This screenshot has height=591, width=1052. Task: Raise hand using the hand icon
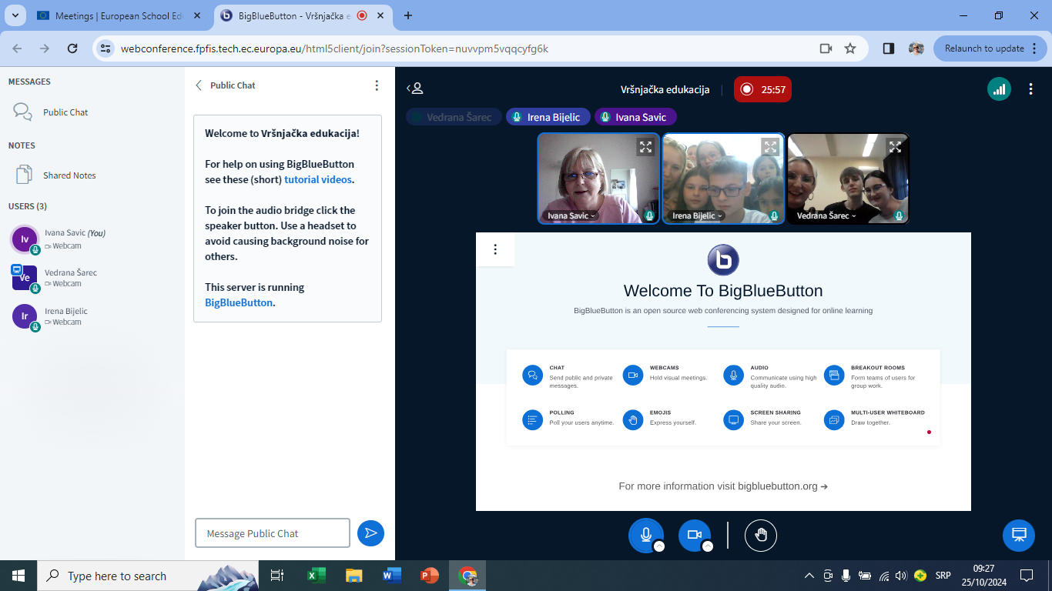(x=761, y=535)
